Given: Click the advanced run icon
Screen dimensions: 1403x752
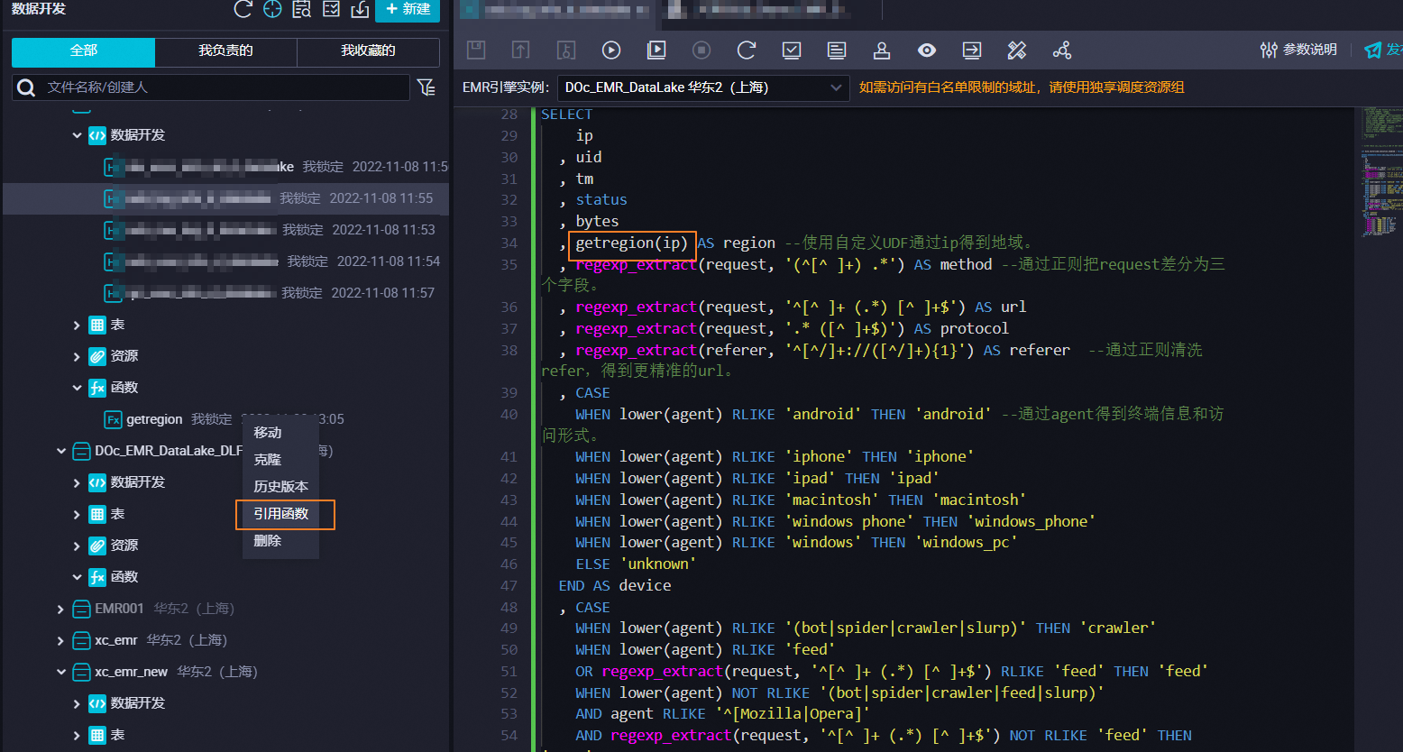Looking at the screenshot, I should tap(656, 50).
